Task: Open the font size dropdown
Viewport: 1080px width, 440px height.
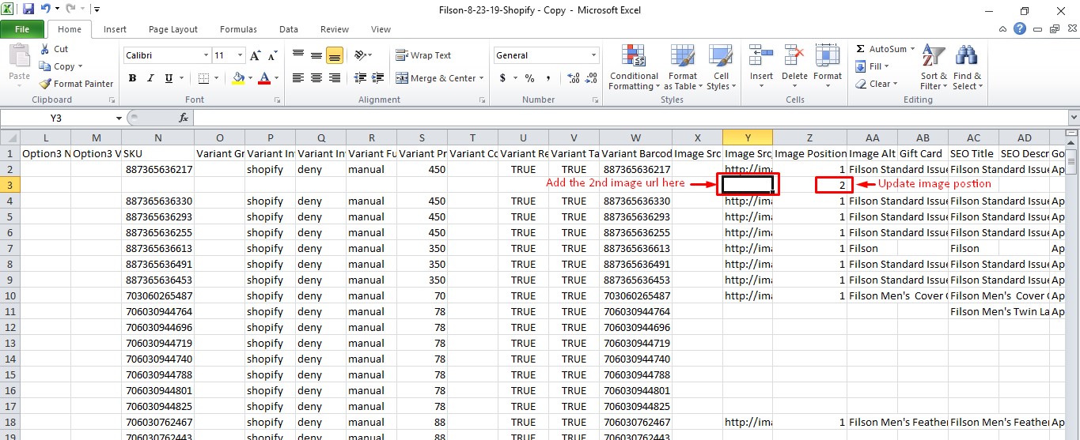Action: tap(242, 55)
